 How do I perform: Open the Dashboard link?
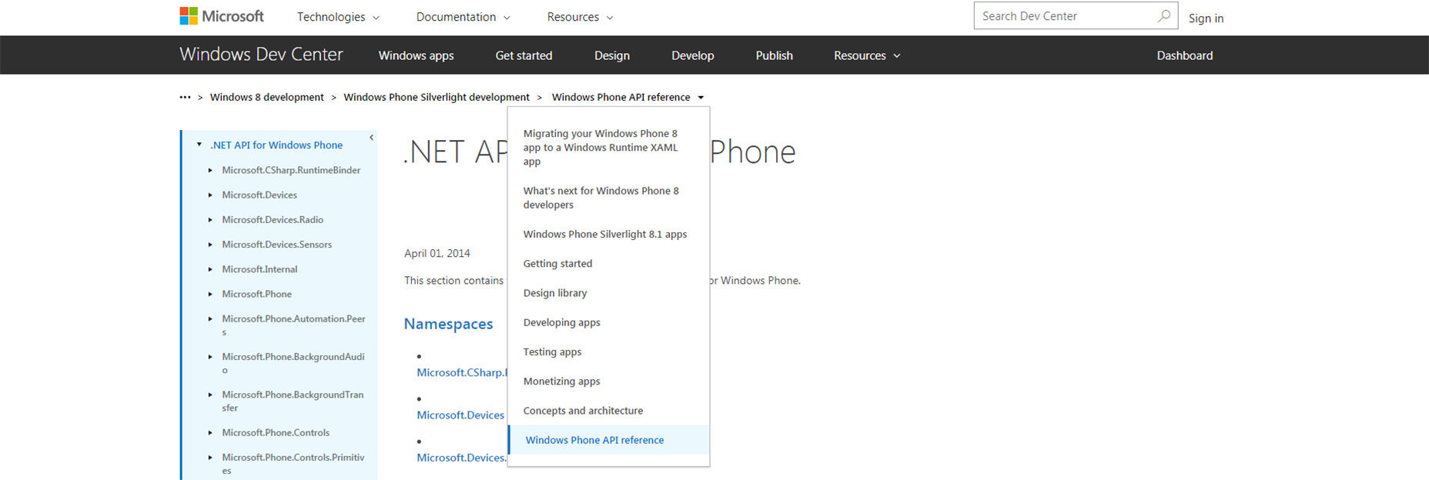(x=1184, y=55)
